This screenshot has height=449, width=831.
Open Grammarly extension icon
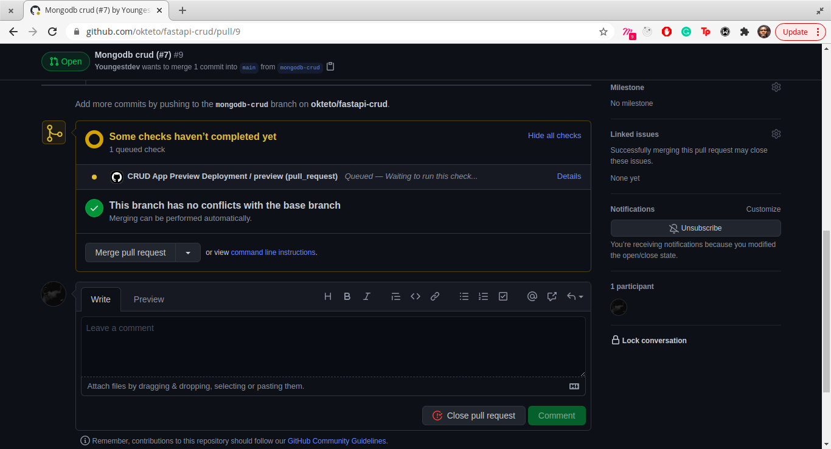(x=686, y=32)
